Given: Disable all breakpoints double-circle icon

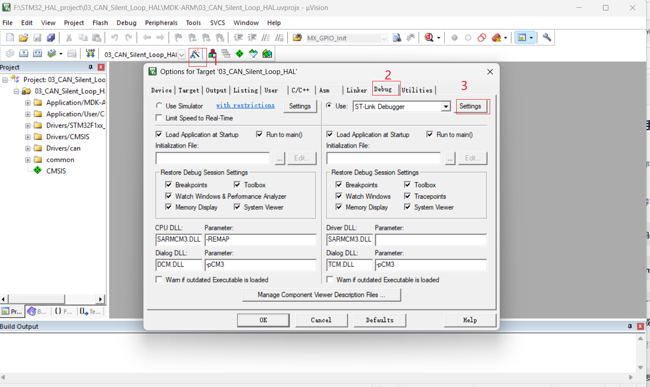Looking at the screenshot, I should [482, 38].
